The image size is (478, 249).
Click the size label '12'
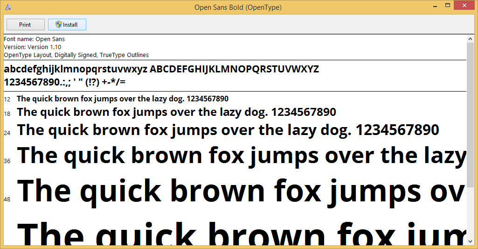point(7,100)
